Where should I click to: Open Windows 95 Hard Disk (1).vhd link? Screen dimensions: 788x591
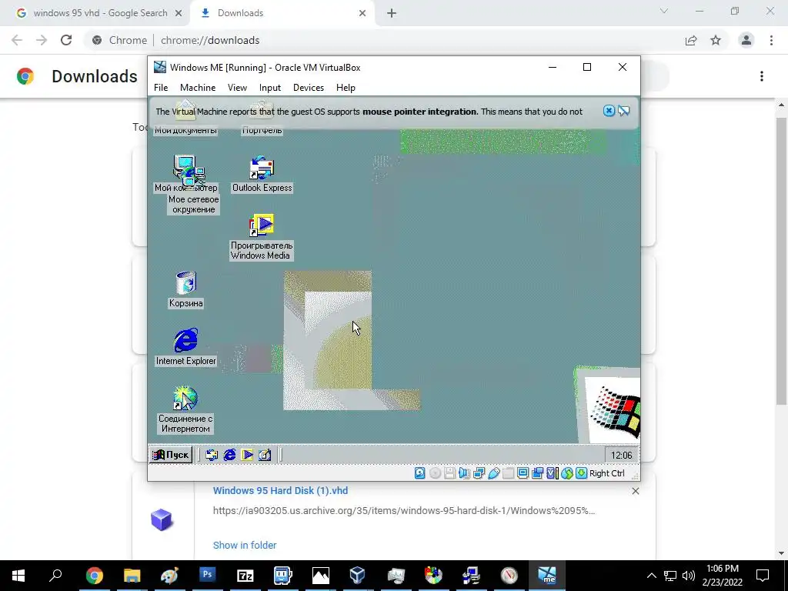(280, 490)
